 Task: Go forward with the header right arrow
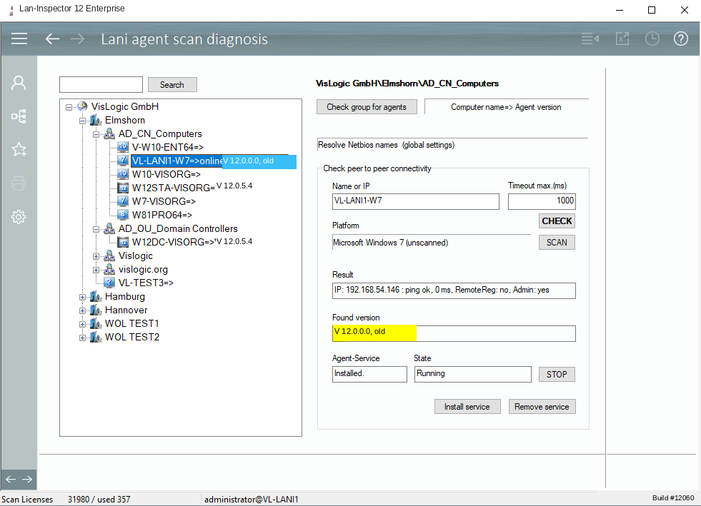tap(77, 39)
